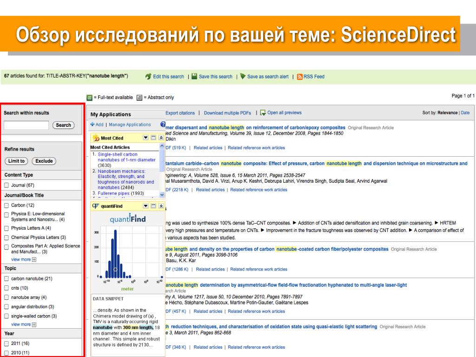The width and height of the screenshot is (476, 357).
Task: Tick the 2010 (11) year checkbox
Action: click(7, 353)
